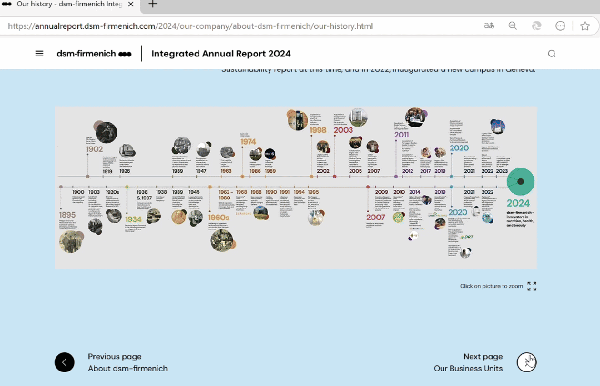The image size is (600, 386).
Task: Click in the browser URL address field
Action: [222, 26]
